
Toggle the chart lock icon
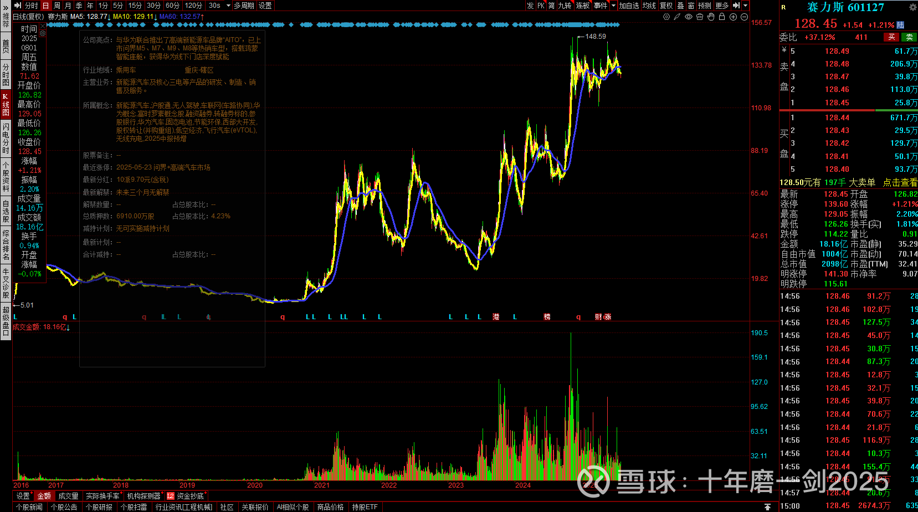(722, 17)
